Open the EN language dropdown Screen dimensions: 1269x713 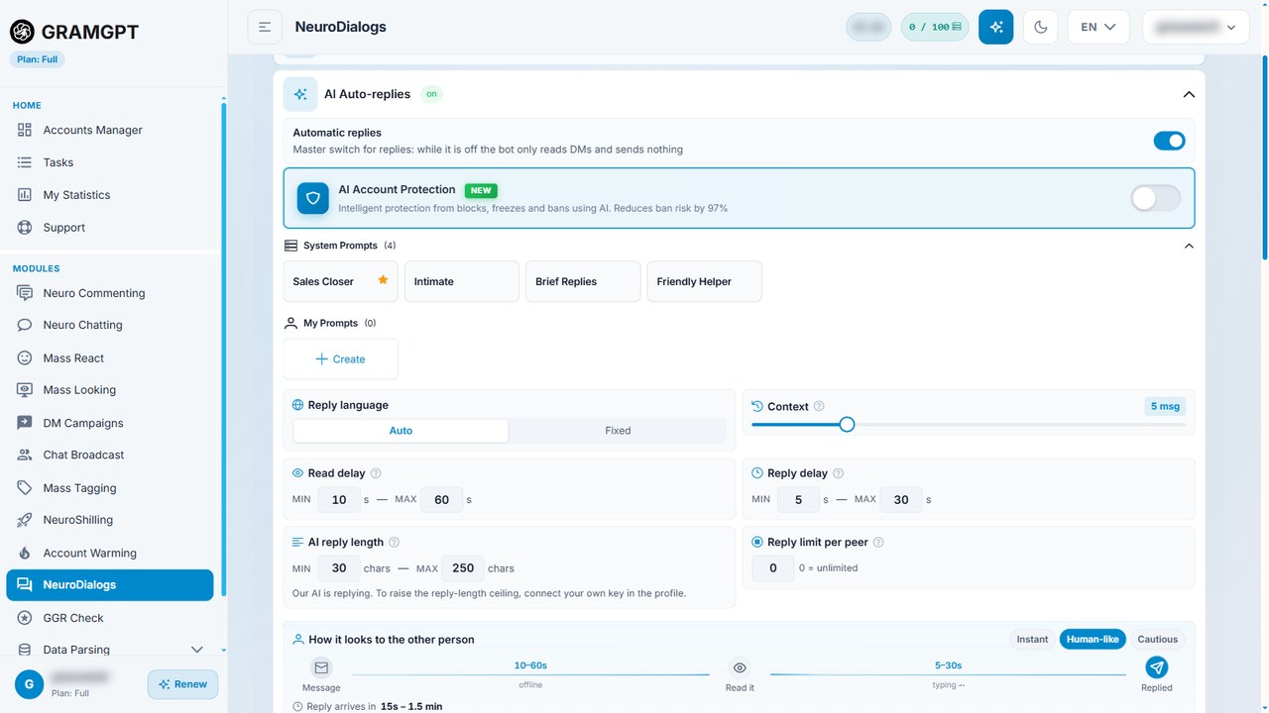coord(1098,27)
